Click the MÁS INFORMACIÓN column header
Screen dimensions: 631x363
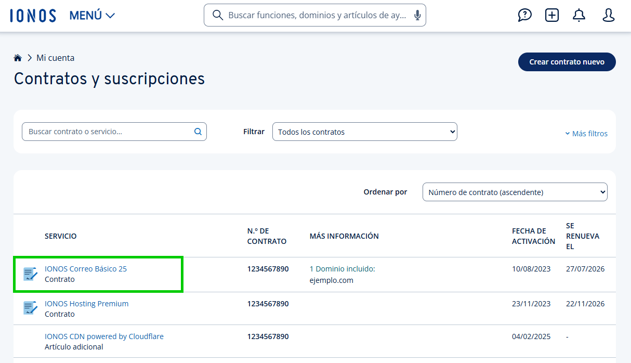[344, 236]
